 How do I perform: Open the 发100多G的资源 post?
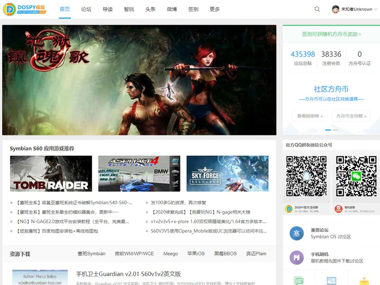[179, 203]
